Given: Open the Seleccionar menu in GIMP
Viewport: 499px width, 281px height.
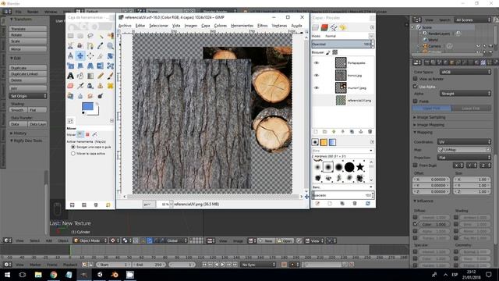Looking at the screenshot, I should [x=158, y=26].
